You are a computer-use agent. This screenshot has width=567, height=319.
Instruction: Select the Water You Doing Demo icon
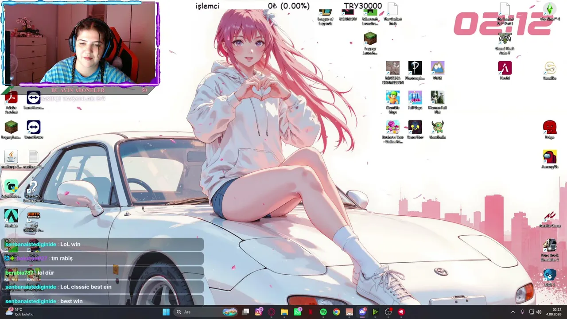pyautogui.click(x=34, y=191)
